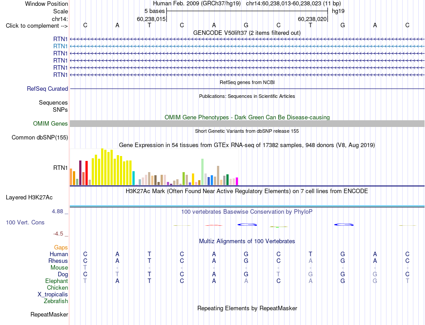425x325 pixels.
Task: Click the H3K27Ac Mark track title
Action: click(246, 191)
